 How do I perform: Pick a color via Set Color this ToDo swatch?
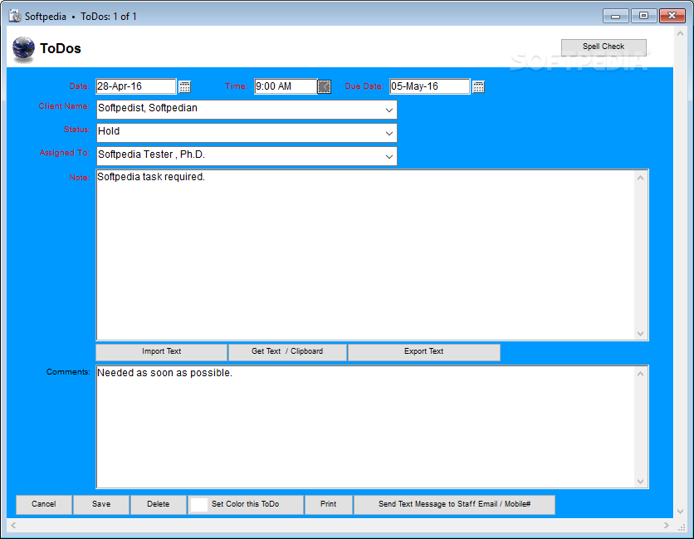tap(198, 504)
